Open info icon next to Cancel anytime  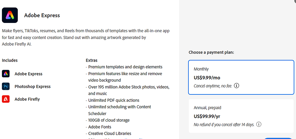(236, 86)
